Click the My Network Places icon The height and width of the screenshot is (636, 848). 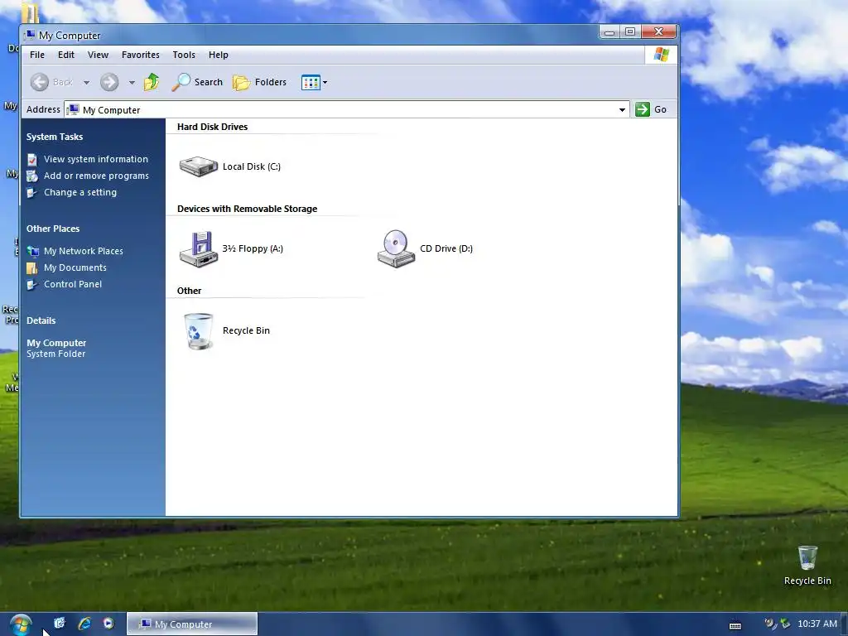[32, 252]
